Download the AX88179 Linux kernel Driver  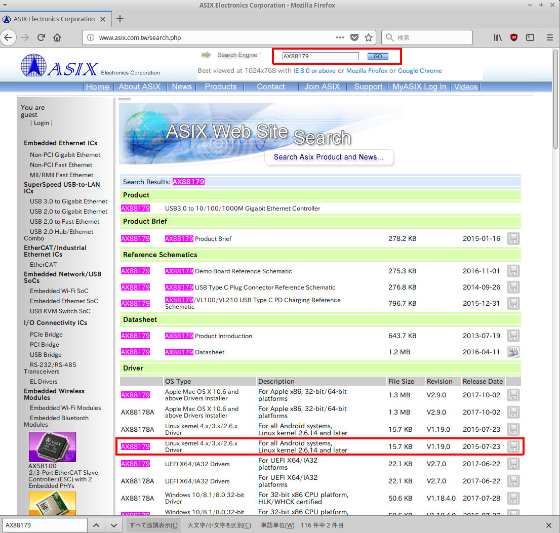pyautogui.click(x=513, y=446)
